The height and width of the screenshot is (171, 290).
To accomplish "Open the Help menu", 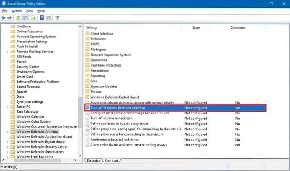I will coord(41,11).
